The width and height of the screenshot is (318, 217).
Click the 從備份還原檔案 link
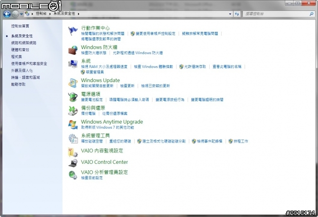(115, 113)
